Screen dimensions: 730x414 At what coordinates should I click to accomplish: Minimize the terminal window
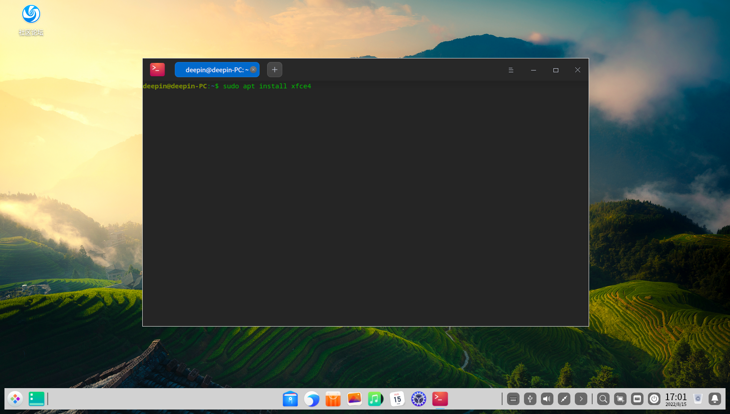(533, 70)
